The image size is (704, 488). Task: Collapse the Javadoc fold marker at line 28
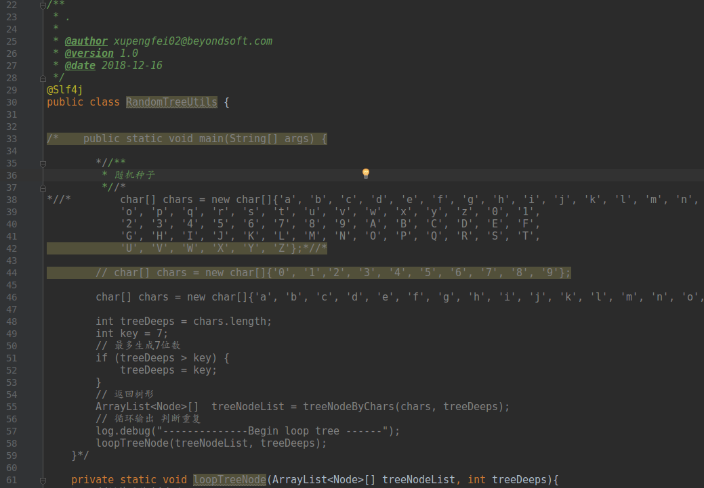[43, 79]
